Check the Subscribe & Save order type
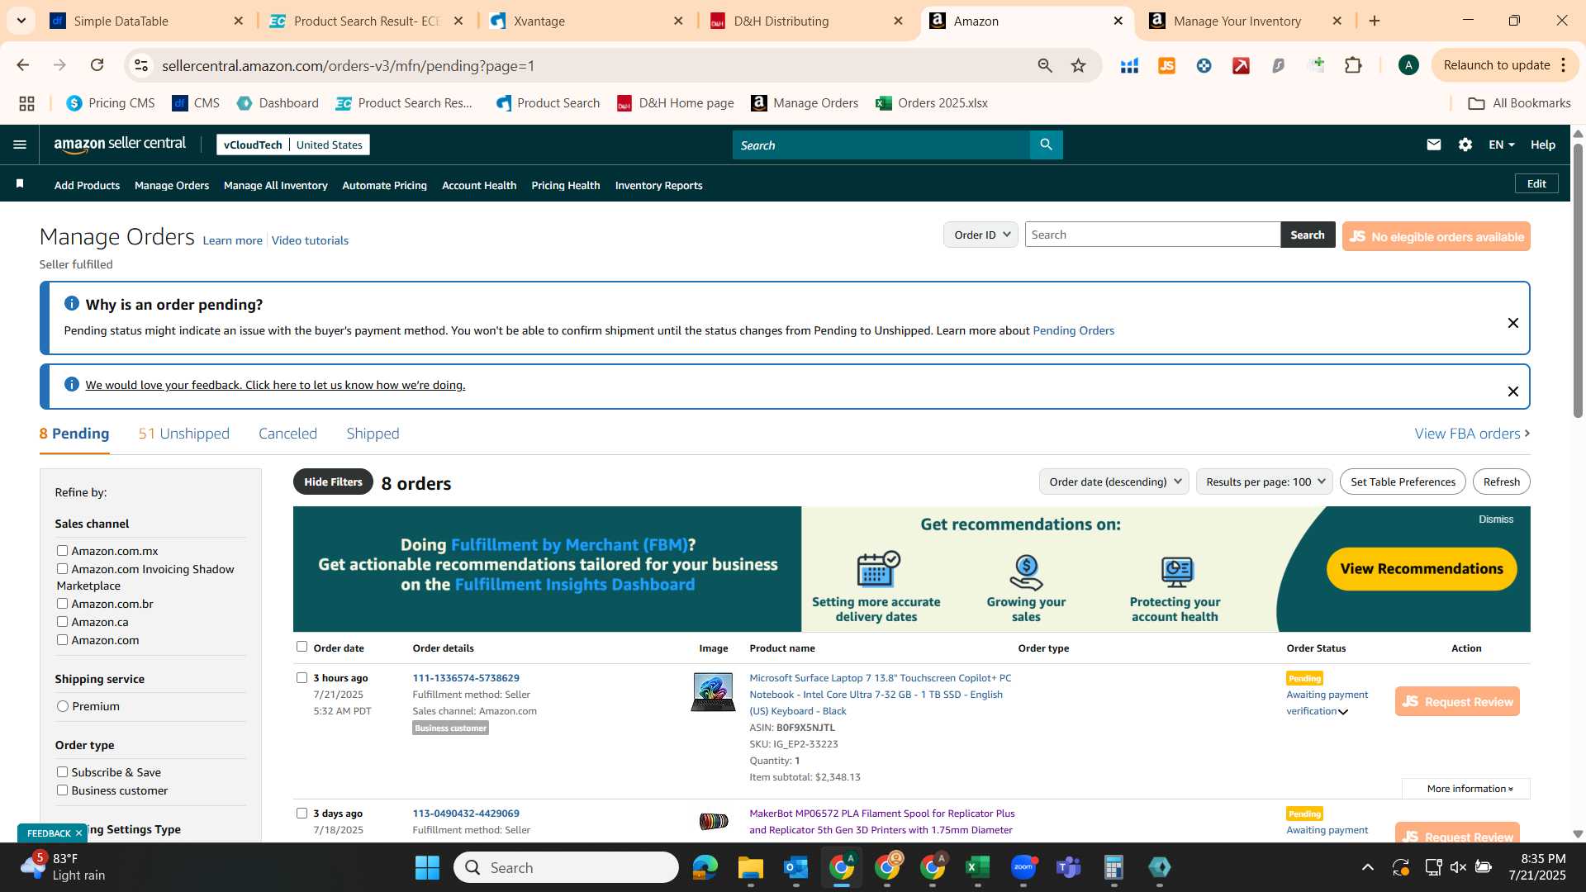1586x892 pixels. tap(62, 771)
